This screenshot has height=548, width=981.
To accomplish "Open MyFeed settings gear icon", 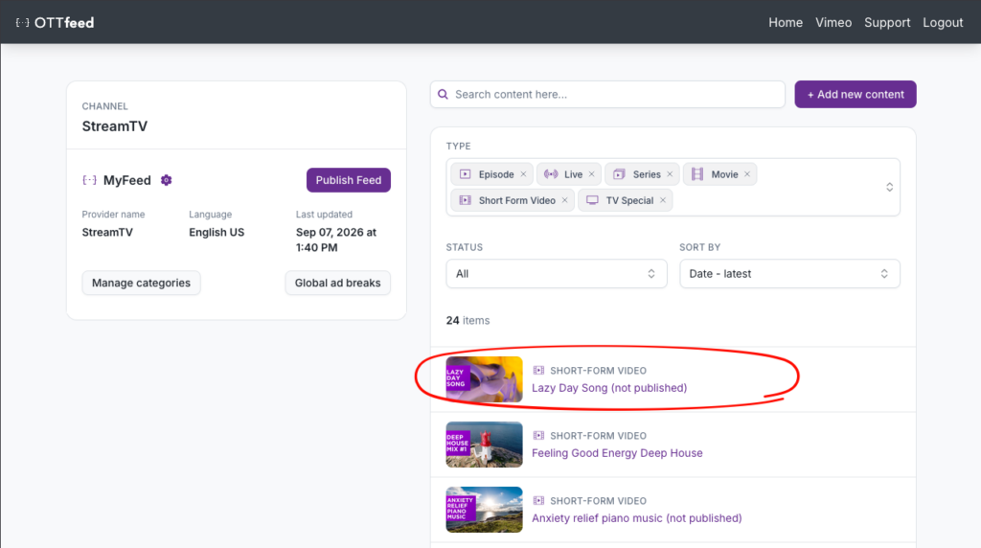I will click(166, 180).
